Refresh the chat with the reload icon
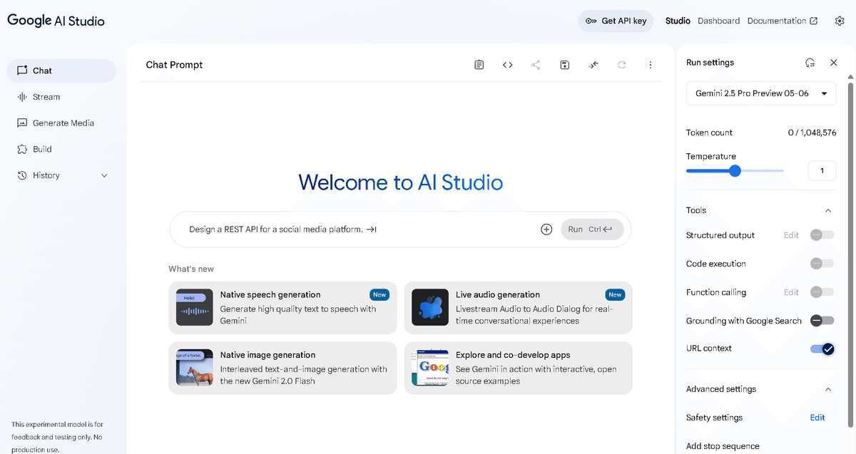The width and height of the screenshot is (856, 454). 621,64
